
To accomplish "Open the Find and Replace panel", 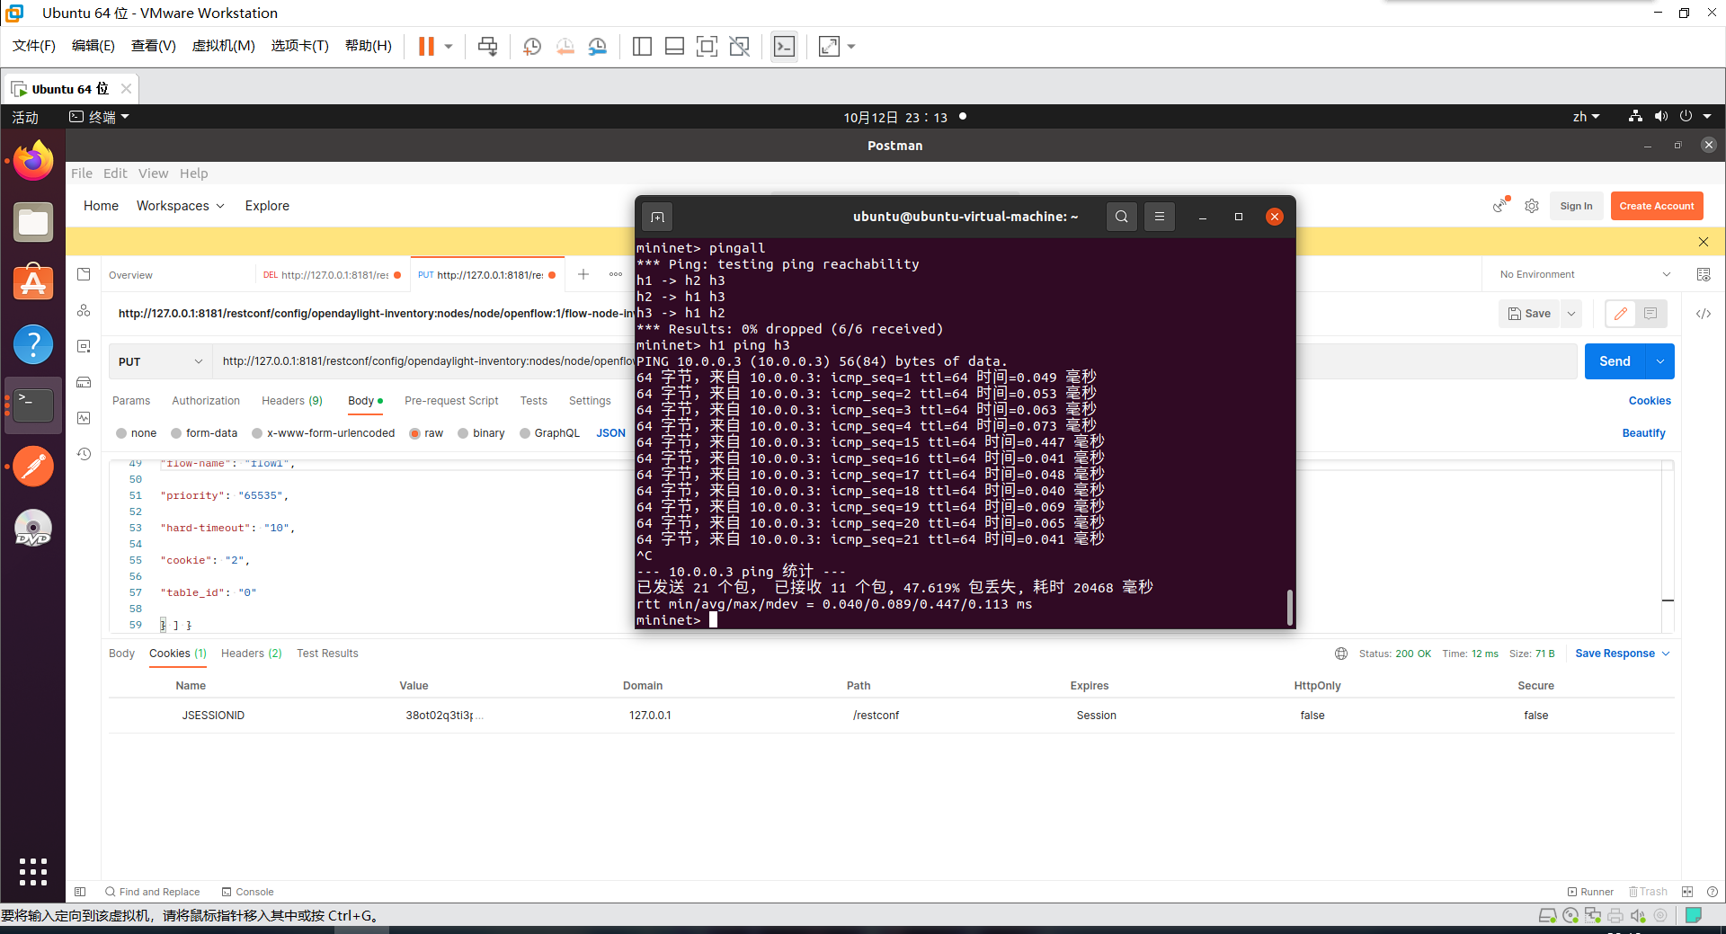I will (x=152, y=892).
